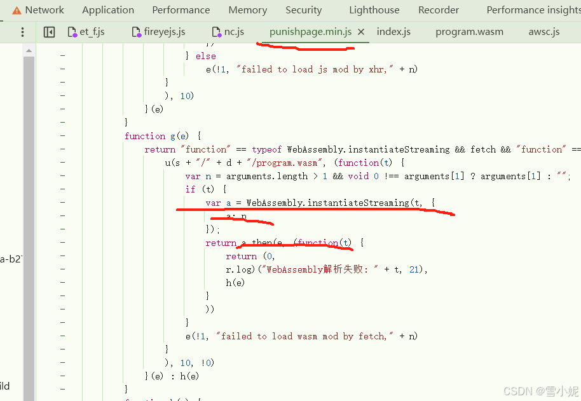Click the '} else' keyword line

200,56
